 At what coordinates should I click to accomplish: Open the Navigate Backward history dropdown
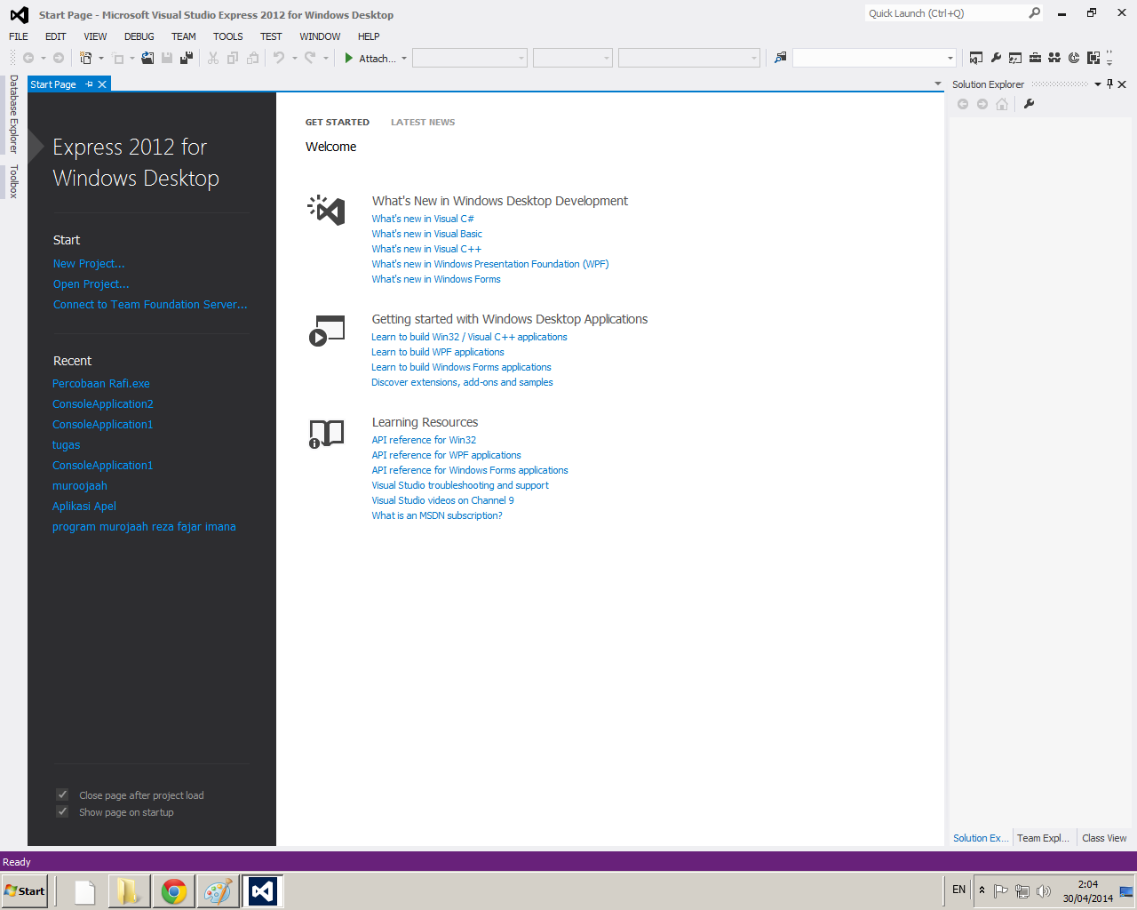tap(44, 59)
